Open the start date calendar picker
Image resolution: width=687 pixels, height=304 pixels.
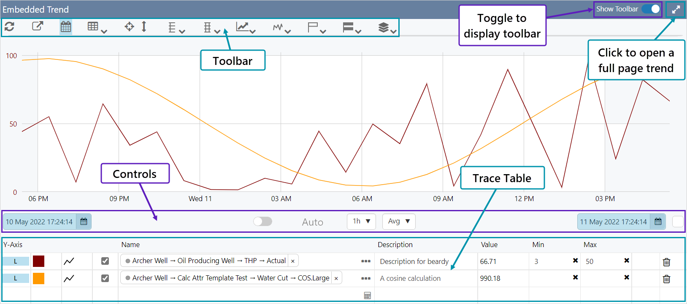84,222
